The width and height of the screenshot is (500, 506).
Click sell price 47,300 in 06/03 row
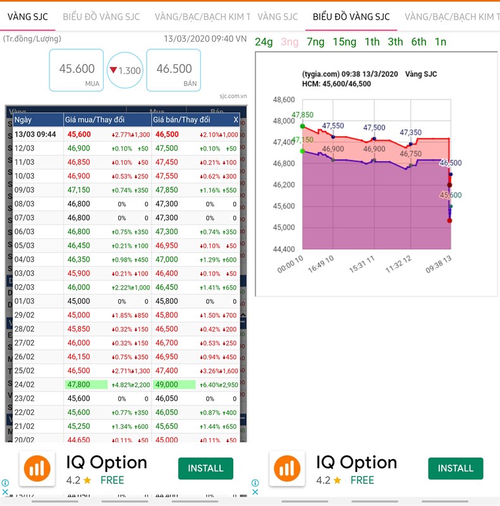tap(167, 231)
